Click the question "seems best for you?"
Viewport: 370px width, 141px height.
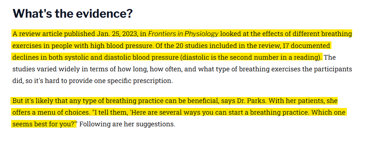[43, 124]
